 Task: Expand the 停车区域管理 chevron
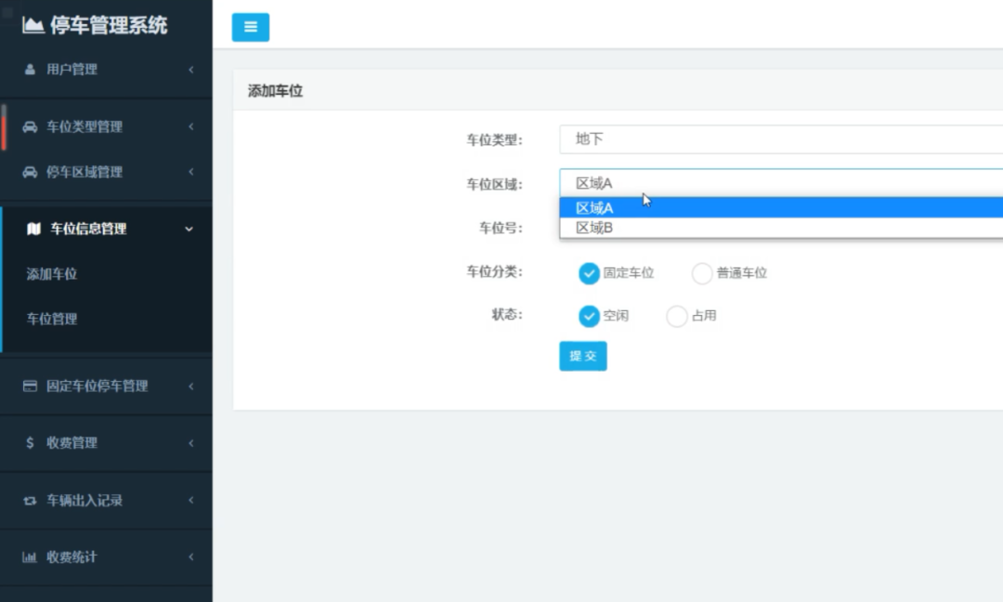(x=190, y=172)
